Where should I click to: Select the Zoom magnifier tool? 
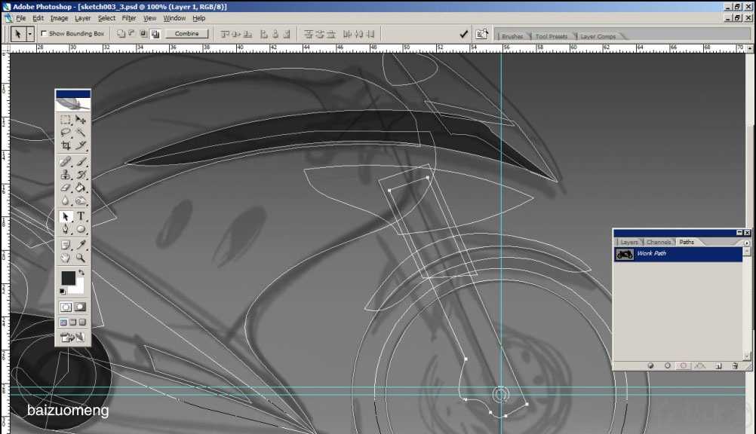tap(81, 258)
